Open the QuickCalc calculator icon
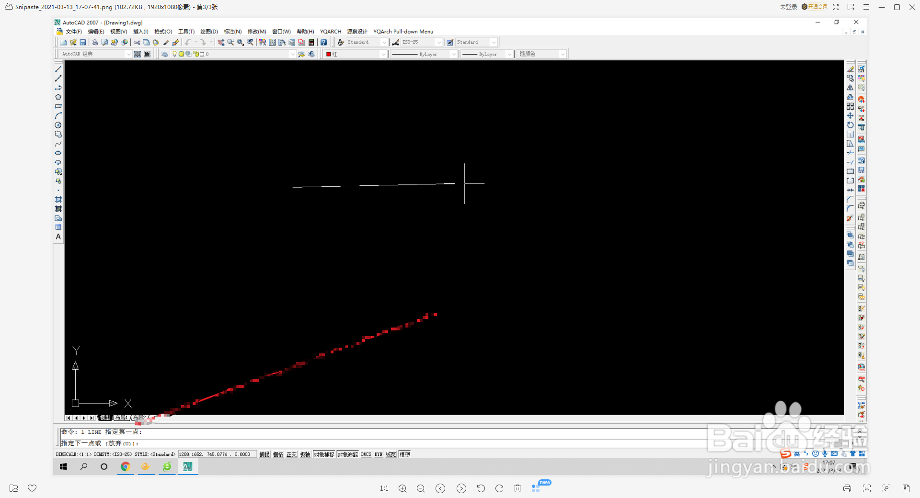Screen dimensions: 920x498 (311, 42)
